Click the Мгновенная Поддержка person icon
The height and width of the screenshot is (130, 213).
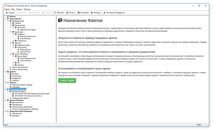(x=104, y=13)
